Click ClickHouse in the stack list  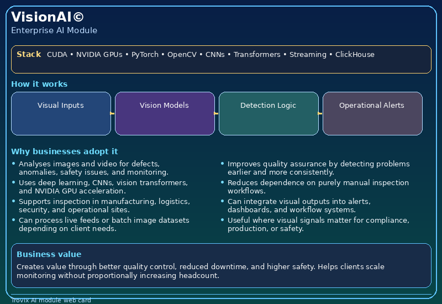coord(355,55)
